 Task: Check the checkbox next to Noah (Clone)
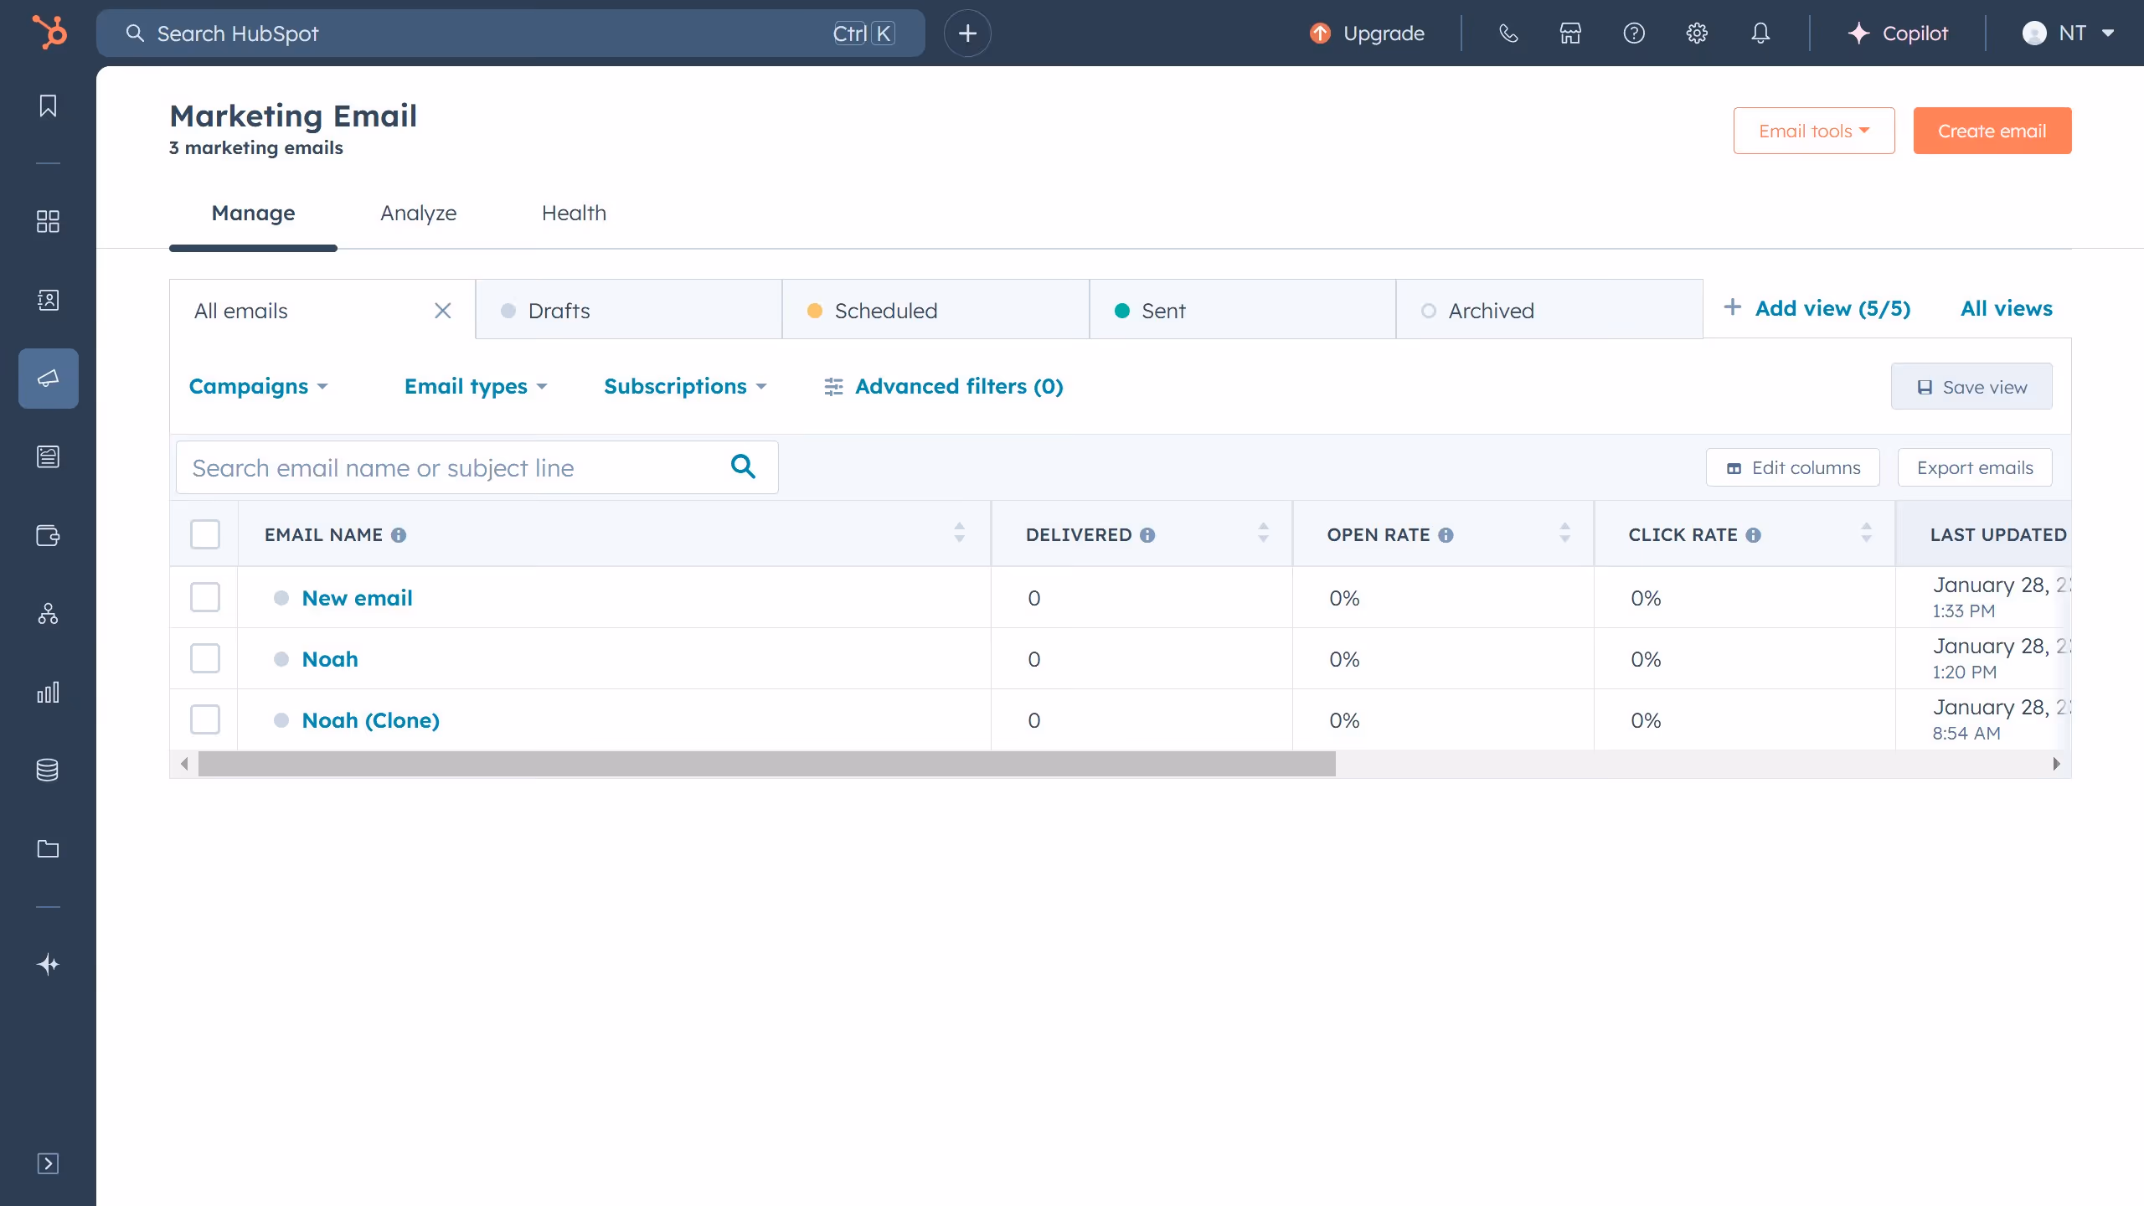pos(205,719)
